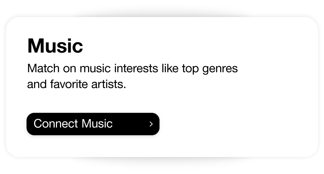
Task: Click the bold Music heading
Action: tap(55, 46)
